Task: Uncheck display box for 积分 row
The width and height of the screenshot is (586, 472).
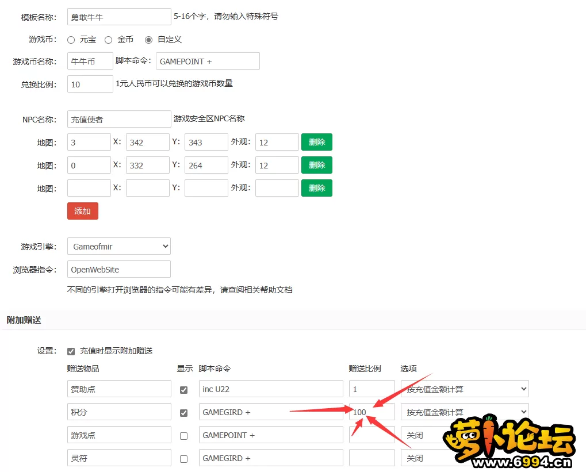Action: tap(183, 413)
